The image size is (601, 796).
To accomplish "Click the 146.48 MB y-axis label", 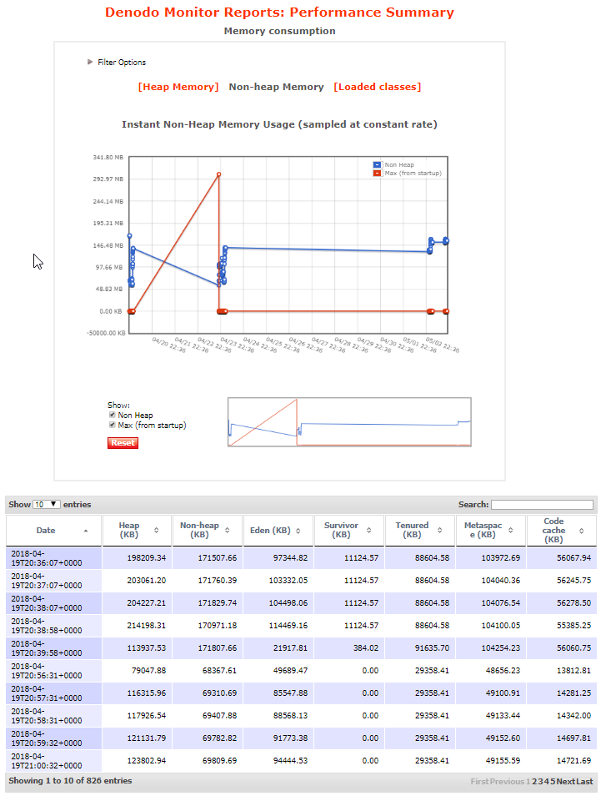I will pyautogui.click(x=108, y=245).
